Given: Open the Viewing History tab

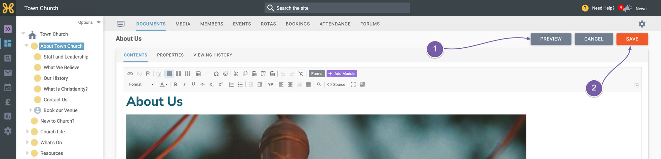Looking at the screenshot, I should 213,55.
